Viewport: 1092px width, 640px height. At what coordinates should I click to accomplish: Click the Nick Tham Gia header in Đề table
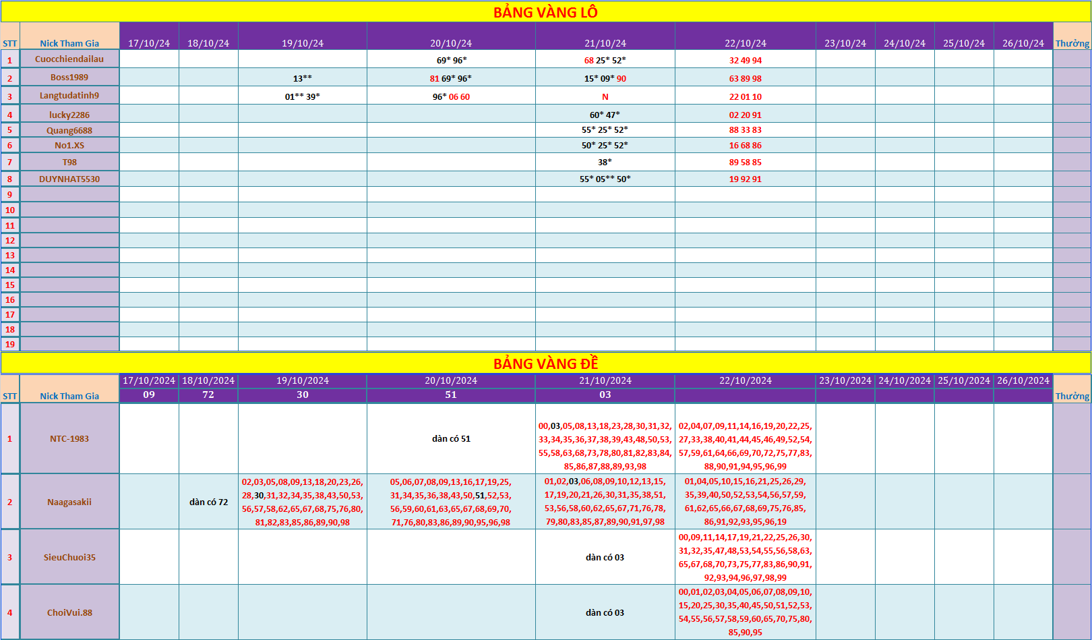click(x=69, y=396)
